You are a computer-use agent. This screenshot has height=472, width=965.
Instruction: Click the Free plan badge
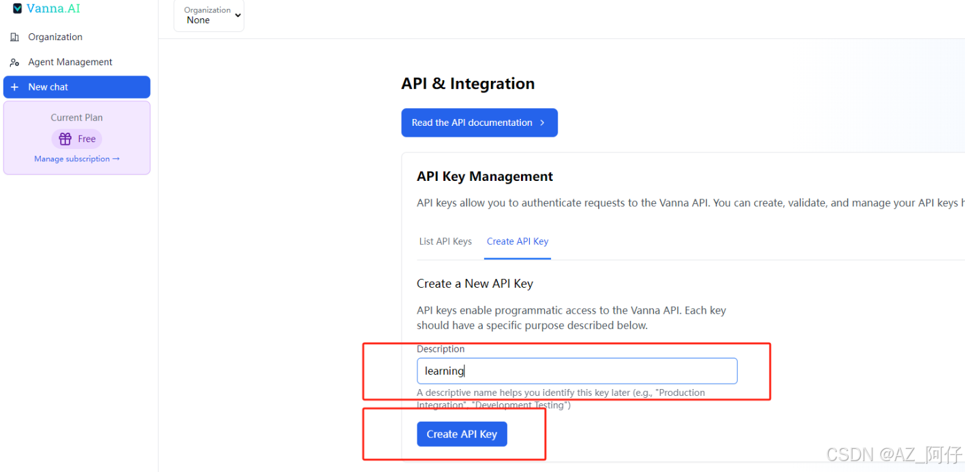77,139
